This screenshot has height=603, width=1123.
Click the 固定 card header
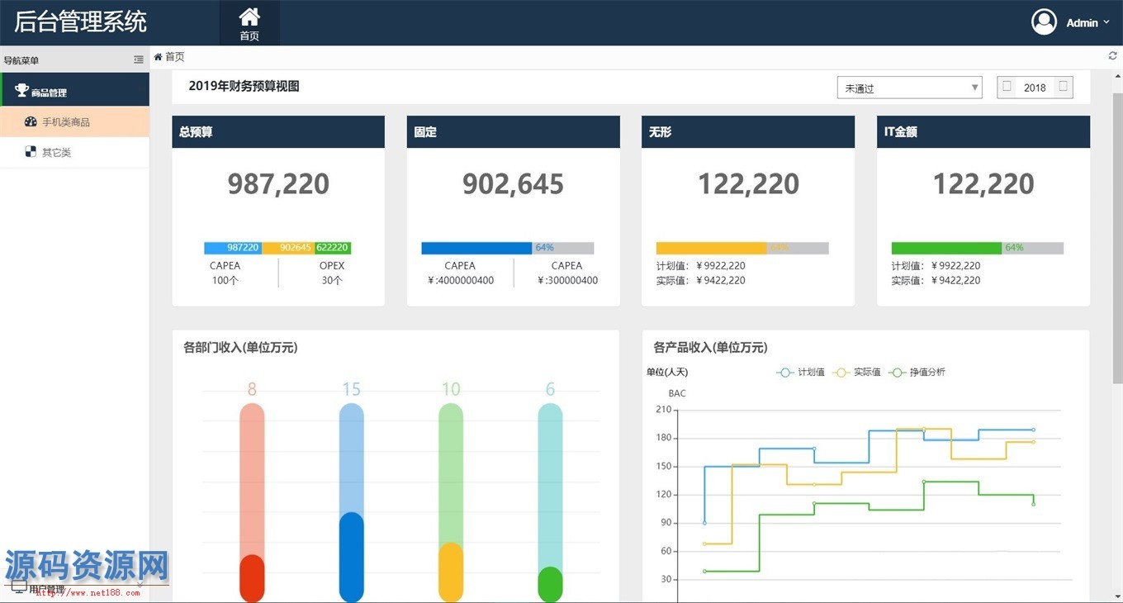pyautogui.click(x=513, y=131)
